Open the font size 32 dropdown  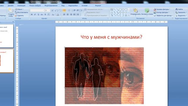tap(47, 11)
